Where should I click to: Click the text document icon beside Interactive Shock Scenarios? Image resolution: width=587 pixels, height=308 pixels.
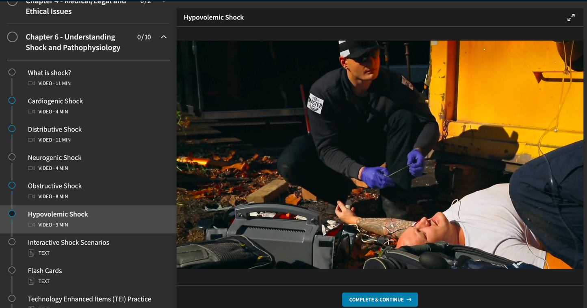(31, 252)
